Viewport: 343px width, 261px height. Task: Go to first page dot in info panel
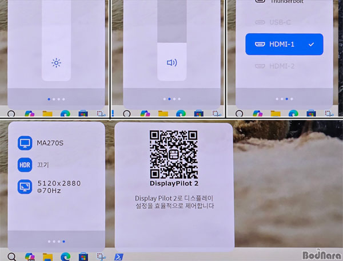tap(49, 242)
